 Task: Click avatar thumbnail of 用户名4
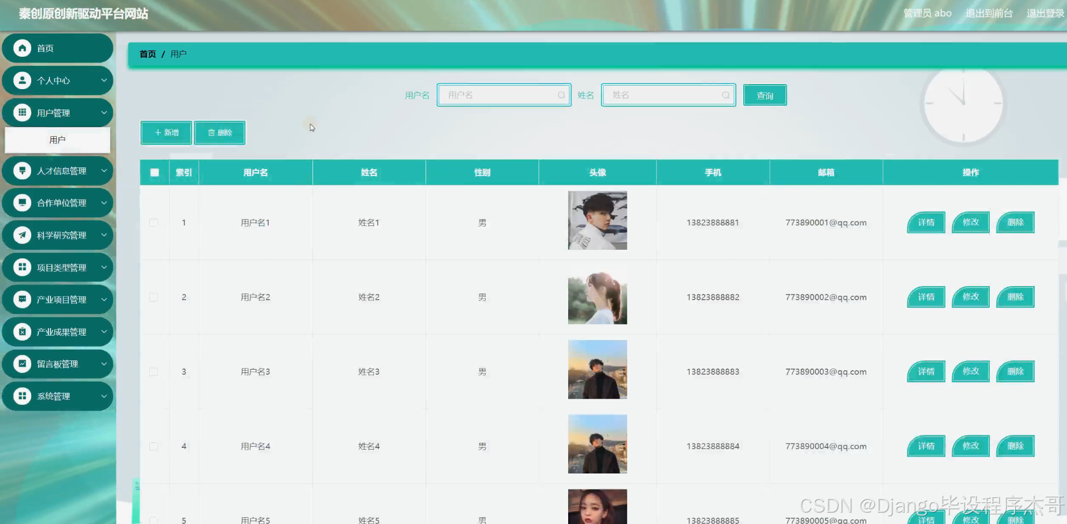[598, 444]
